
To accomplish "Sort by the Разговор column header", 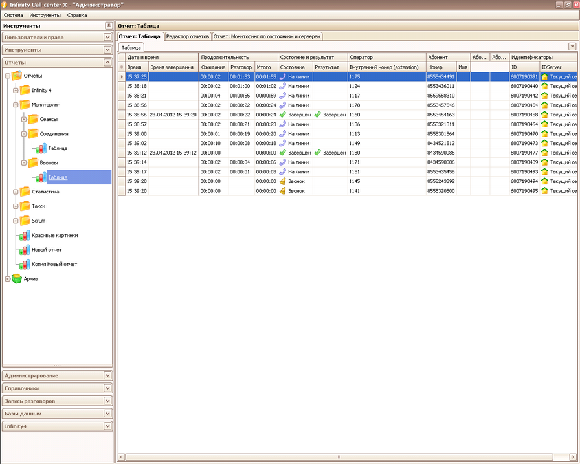I will pyautogui.click(x=241, y=67).
